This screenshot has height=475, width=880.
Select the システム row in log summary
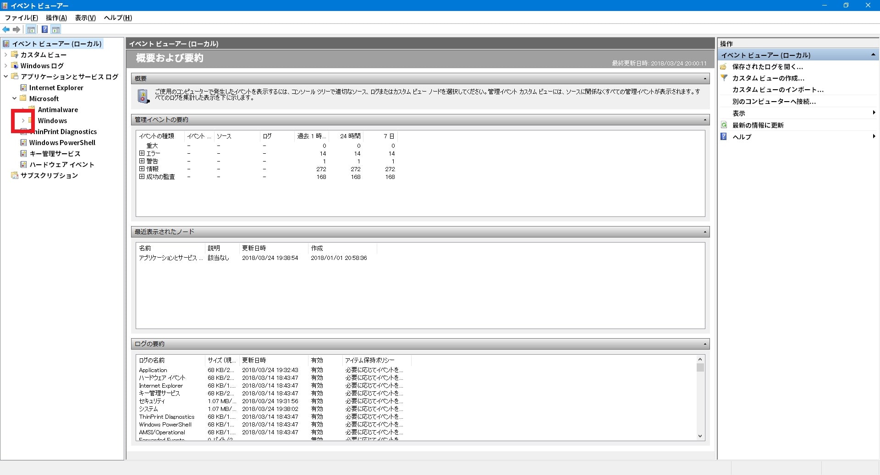[x=148, y=409]
